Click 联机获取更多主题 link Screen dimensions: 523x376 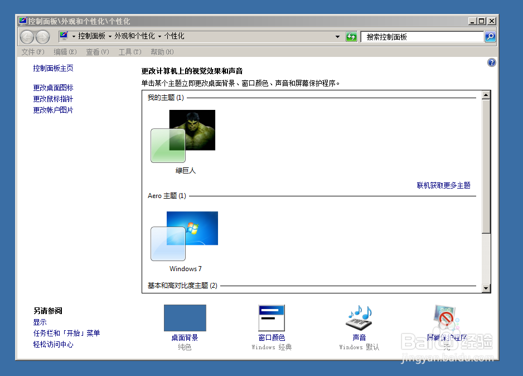pos(444,185)
